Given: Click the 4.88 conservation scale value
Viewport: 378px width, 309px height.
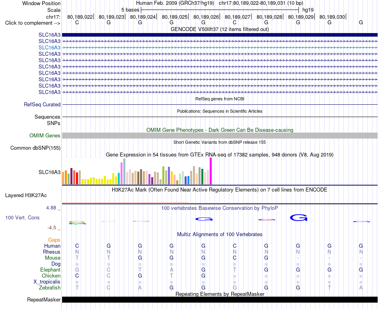Looking at the screenshot, I should pos(51,208).
